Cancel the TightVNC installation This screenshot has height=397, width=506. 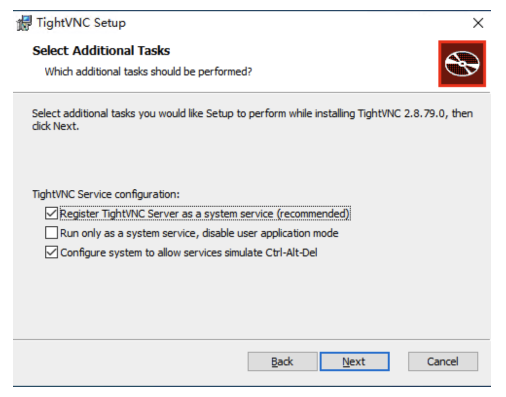point(443,361)
